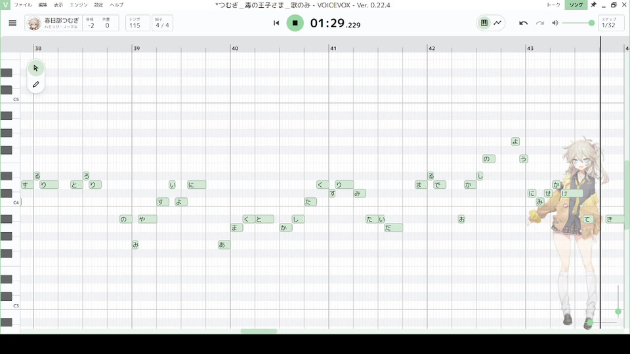
Task: Switch to the トーク tab
Action: click(553, 5)
